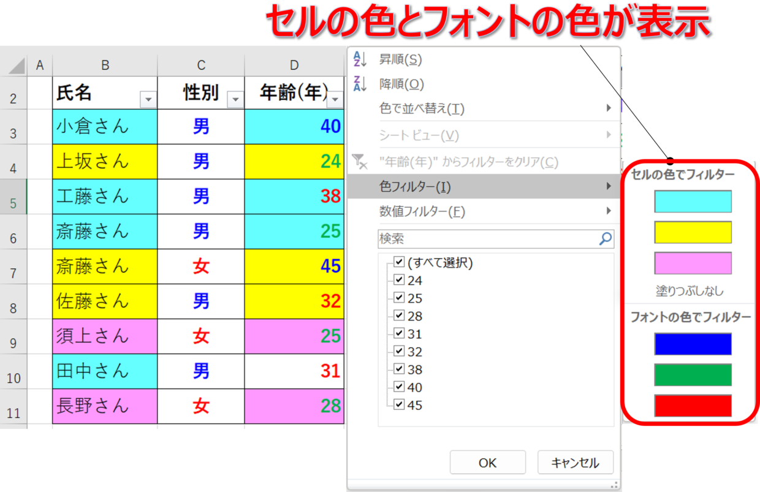Uncheck the 28 value checkbox

399,316
